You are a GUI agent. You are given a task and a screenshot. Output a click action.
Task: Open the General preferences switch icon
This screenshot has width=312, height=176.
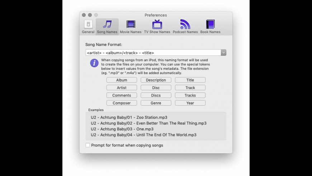88,24
